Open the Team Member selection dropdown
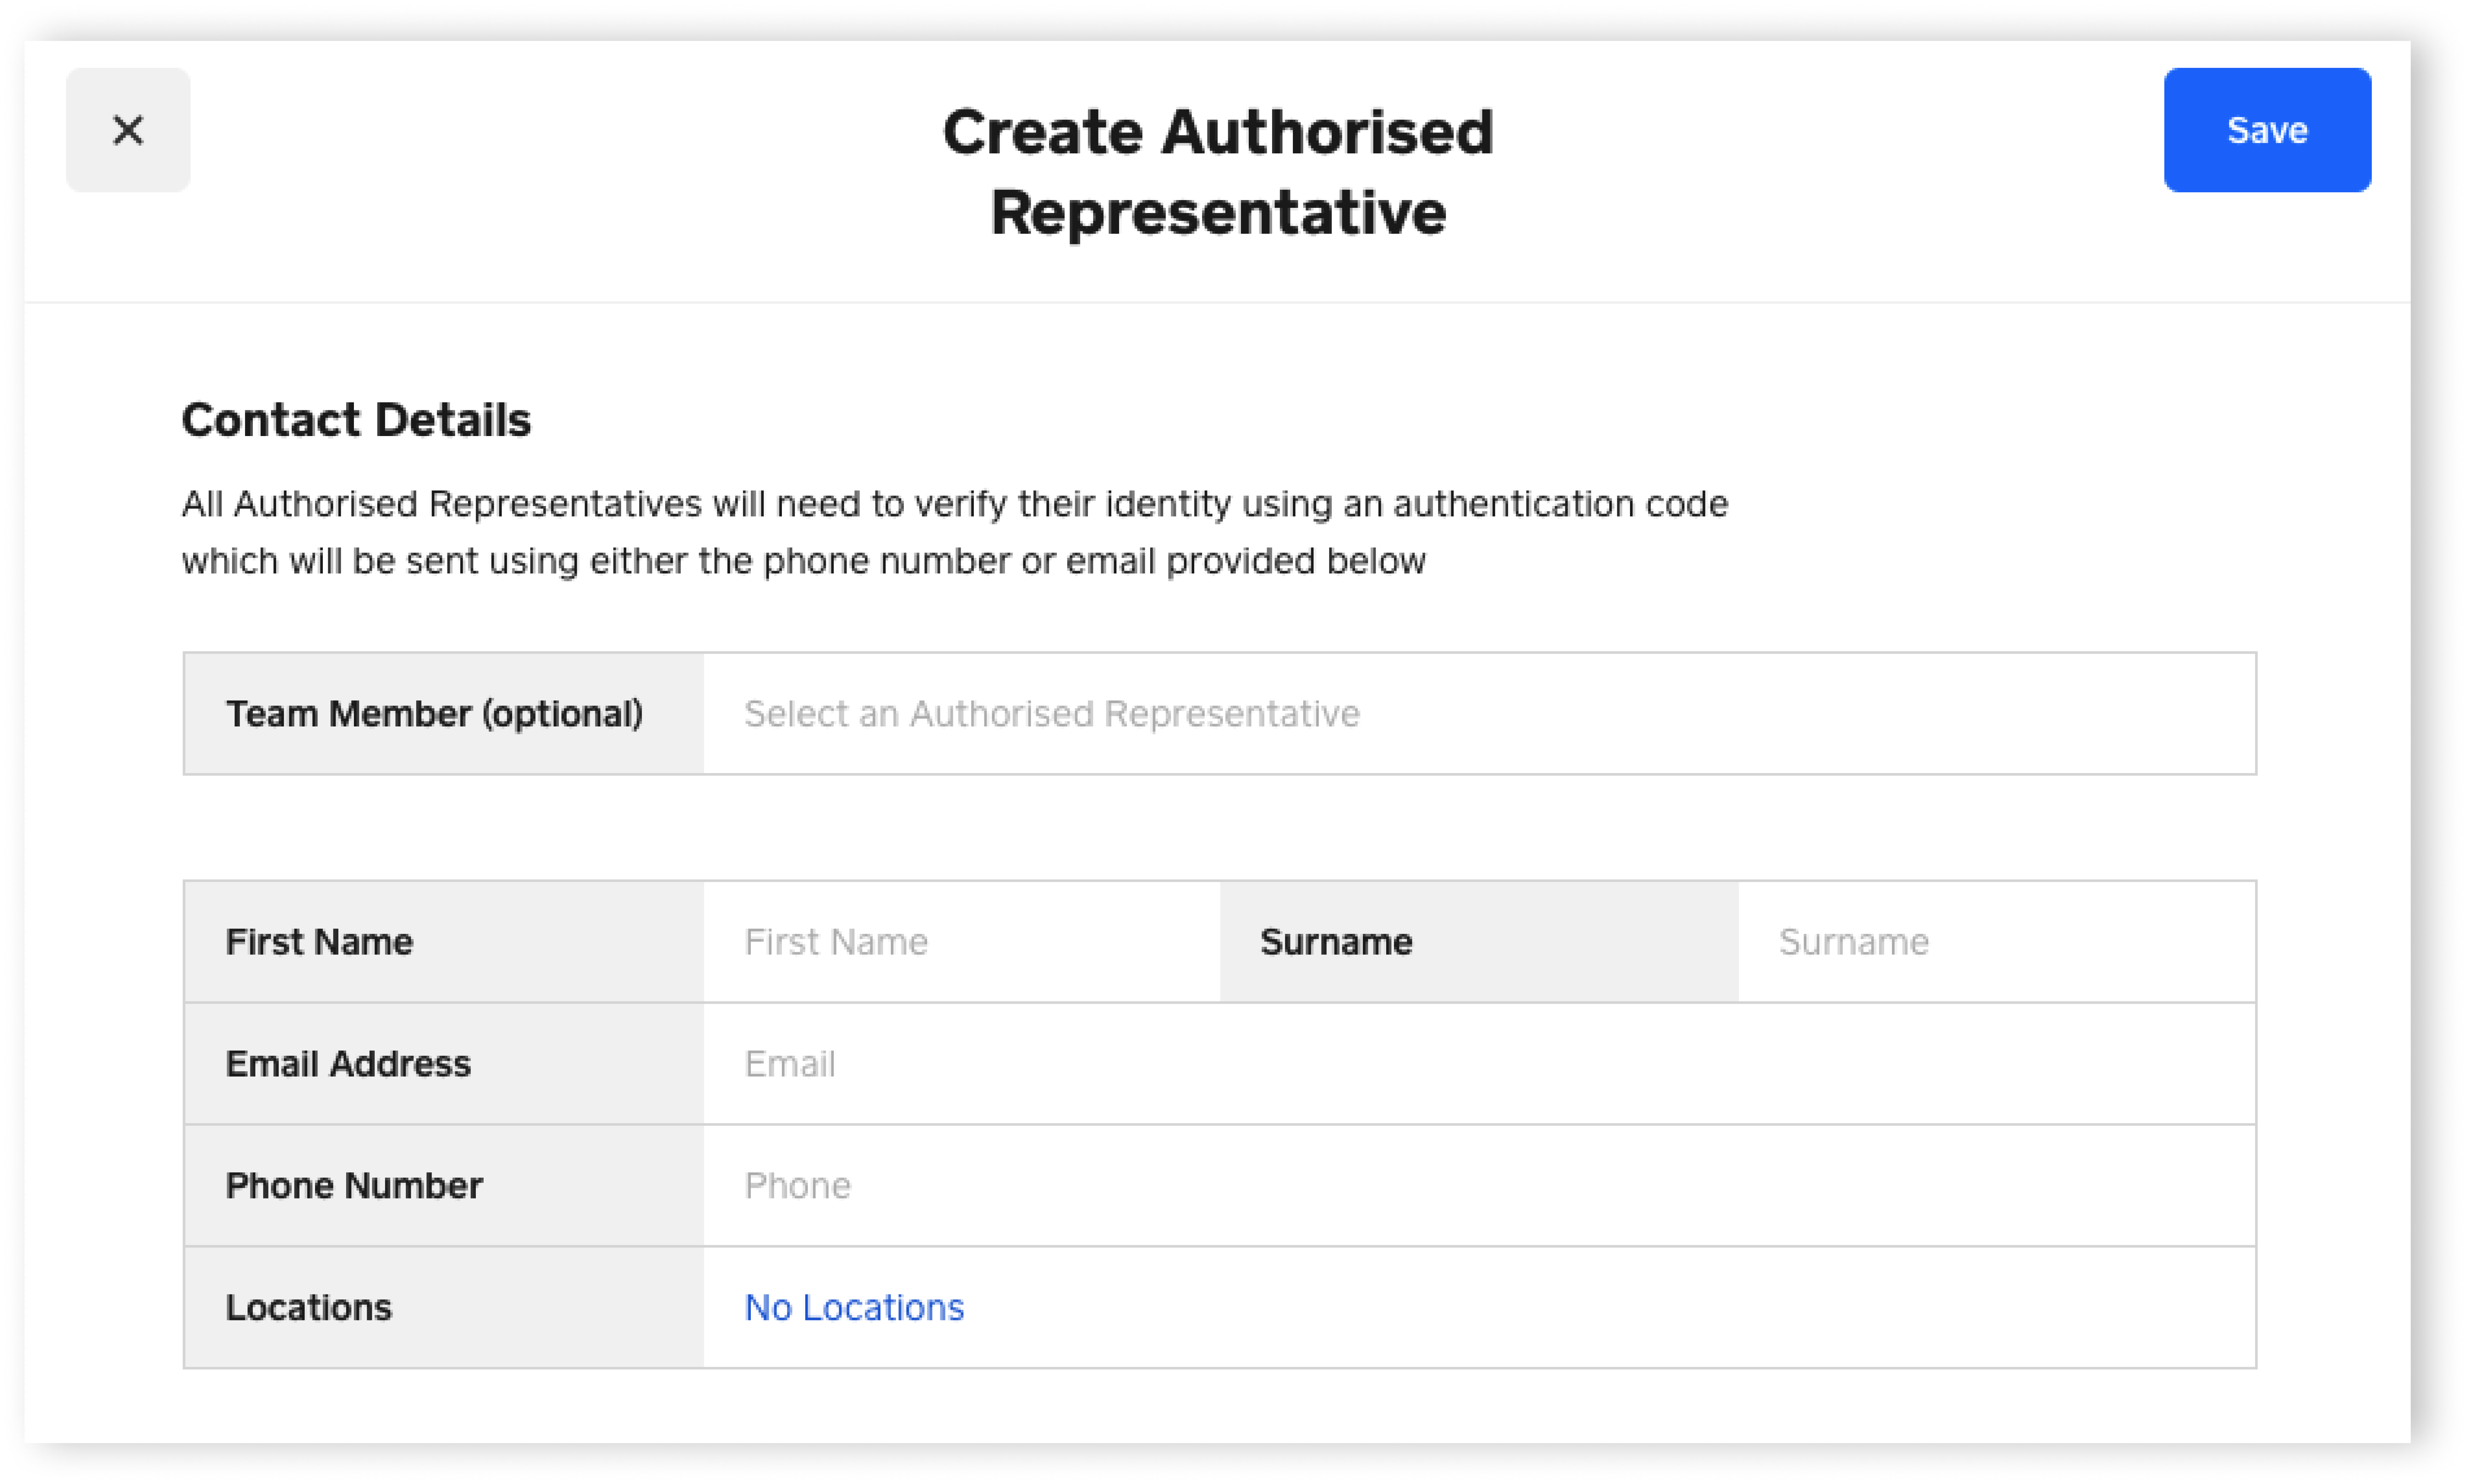This screenshot has height=1484, width=2468. pyautogui.click(x=1478, y=714)
